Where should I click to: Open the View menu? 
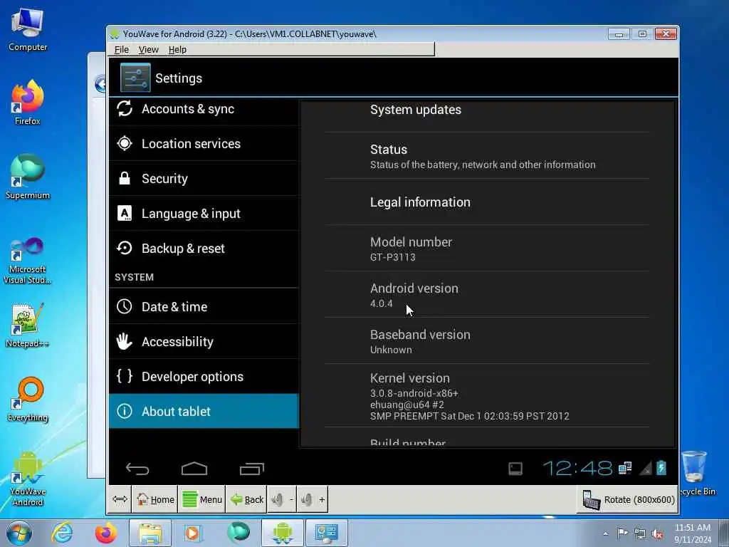(148, 49)
